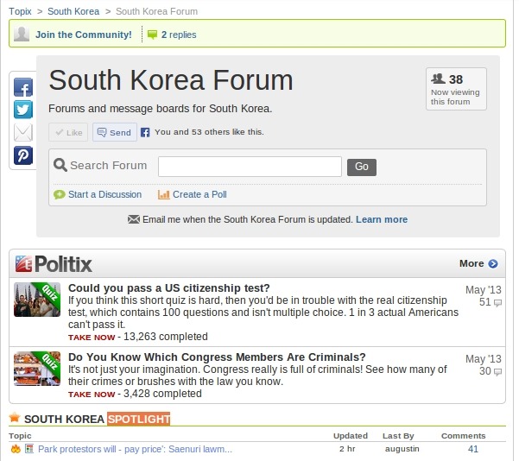Open citizenship quiz thumbnail image
This screenshot has width=519, height=461.
[37, 300]
